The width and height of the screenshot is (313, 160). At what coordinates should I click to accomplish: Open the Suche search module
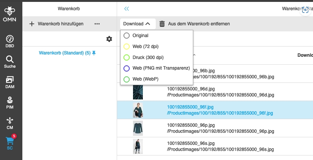[10, 62]
